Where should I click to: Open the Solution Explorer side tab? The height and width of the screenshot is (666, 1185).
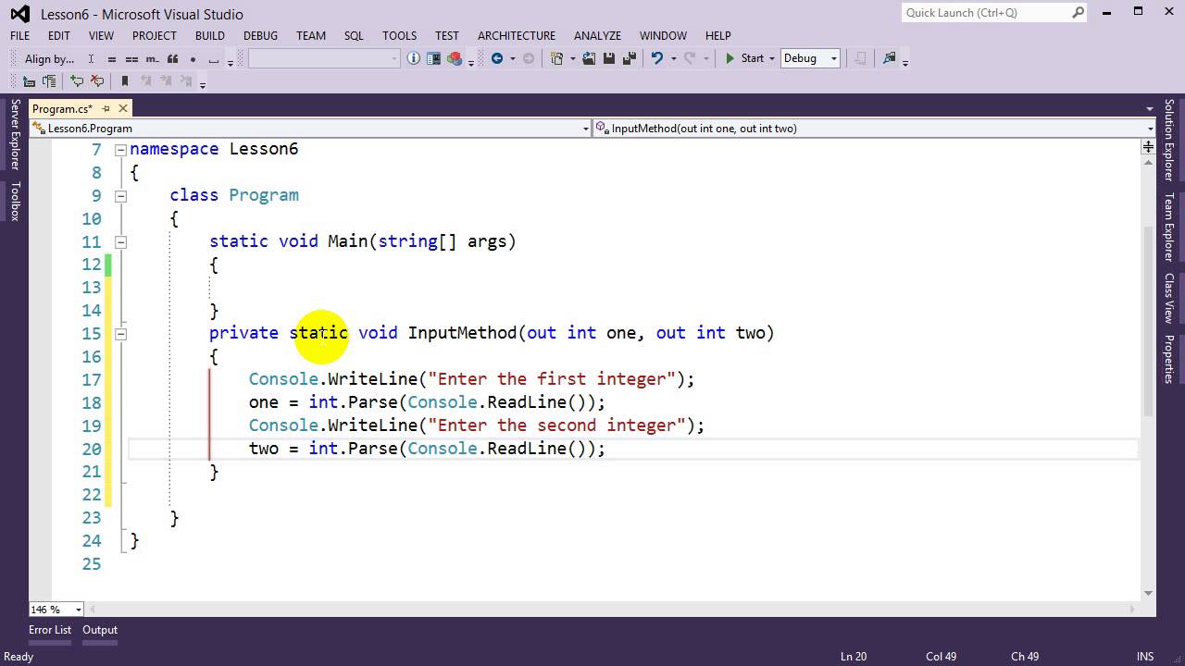tap(1169, 140)
